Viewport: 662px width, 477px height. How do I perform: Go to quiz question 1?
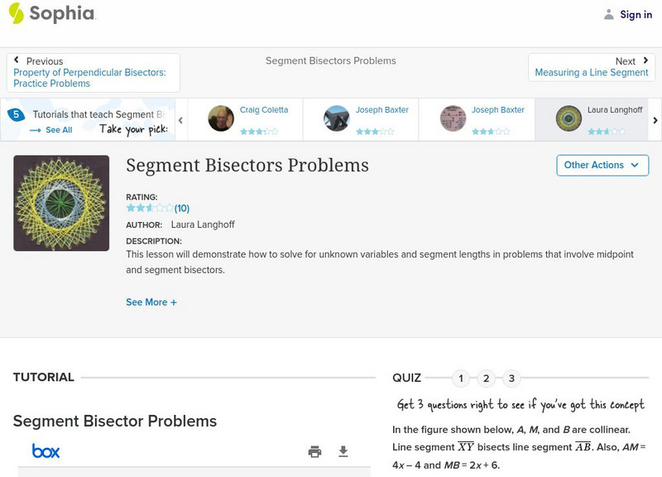[x=461, y=378]
